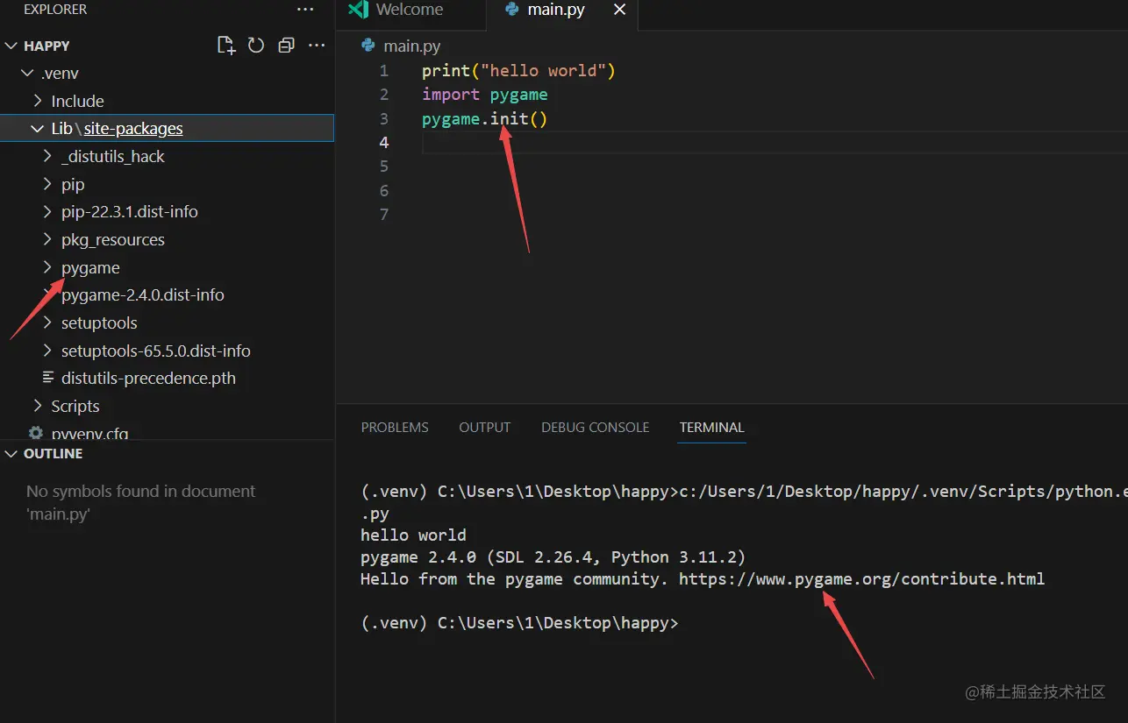Click the 'import pygame' code line
1128x723 pixels.
[x=484, y=95]
